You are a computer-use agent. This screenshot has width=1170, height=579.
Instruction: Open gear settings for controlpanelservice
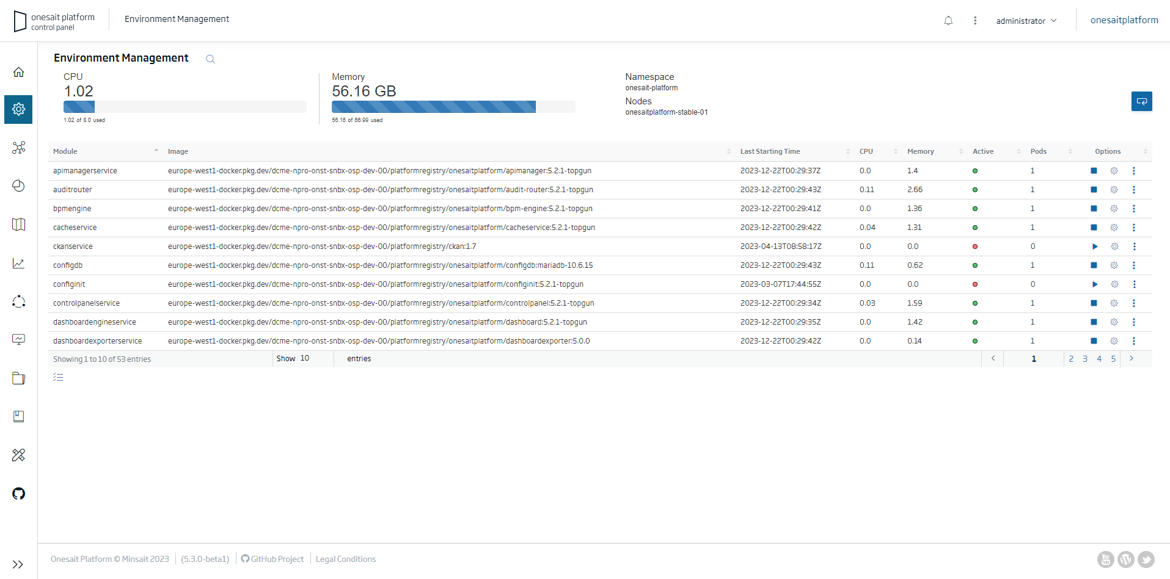tap(1114, 303)
